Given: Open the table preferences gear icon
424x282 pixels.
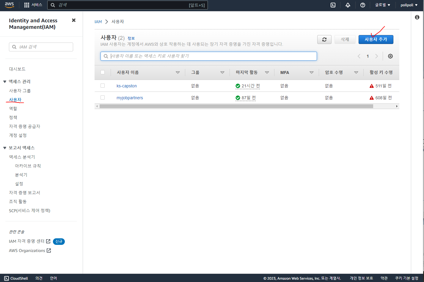Looking at the screenshot, I should [390, 56].
